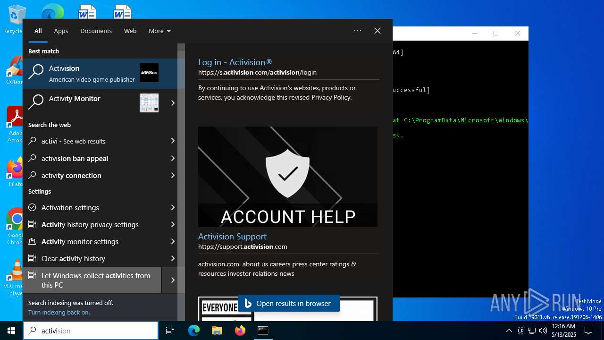Image resolution: width=604 pixels, height=340 pixels.
Task: Expand the 'activi - See web results' arrow
Action: pyautogui.click(x=173, y=141)
